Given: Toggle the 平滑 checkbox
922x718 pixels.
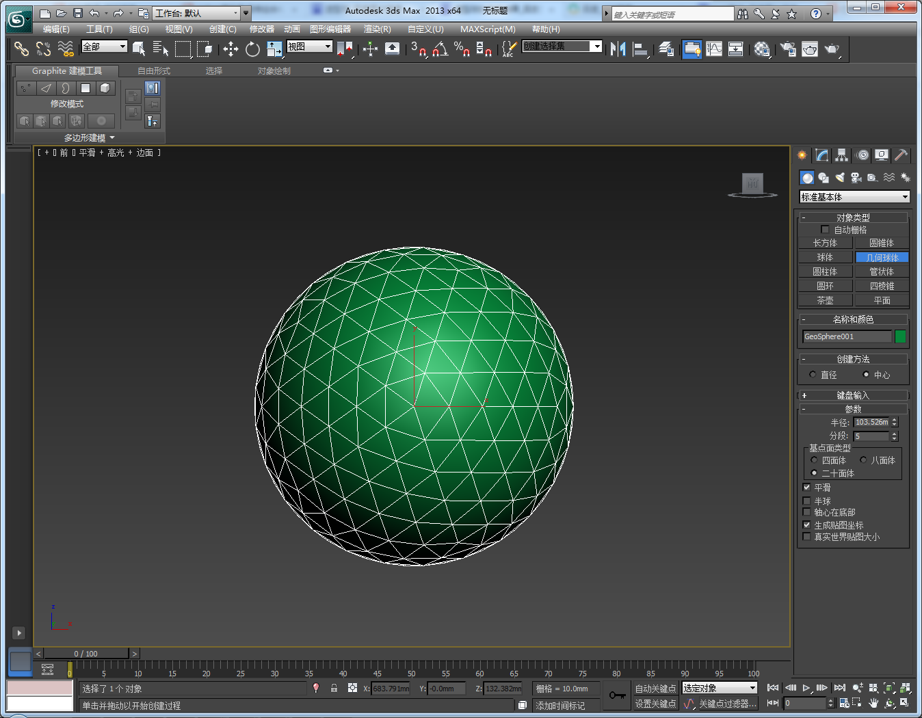Looking at the screenshot, I should [806, 488].
